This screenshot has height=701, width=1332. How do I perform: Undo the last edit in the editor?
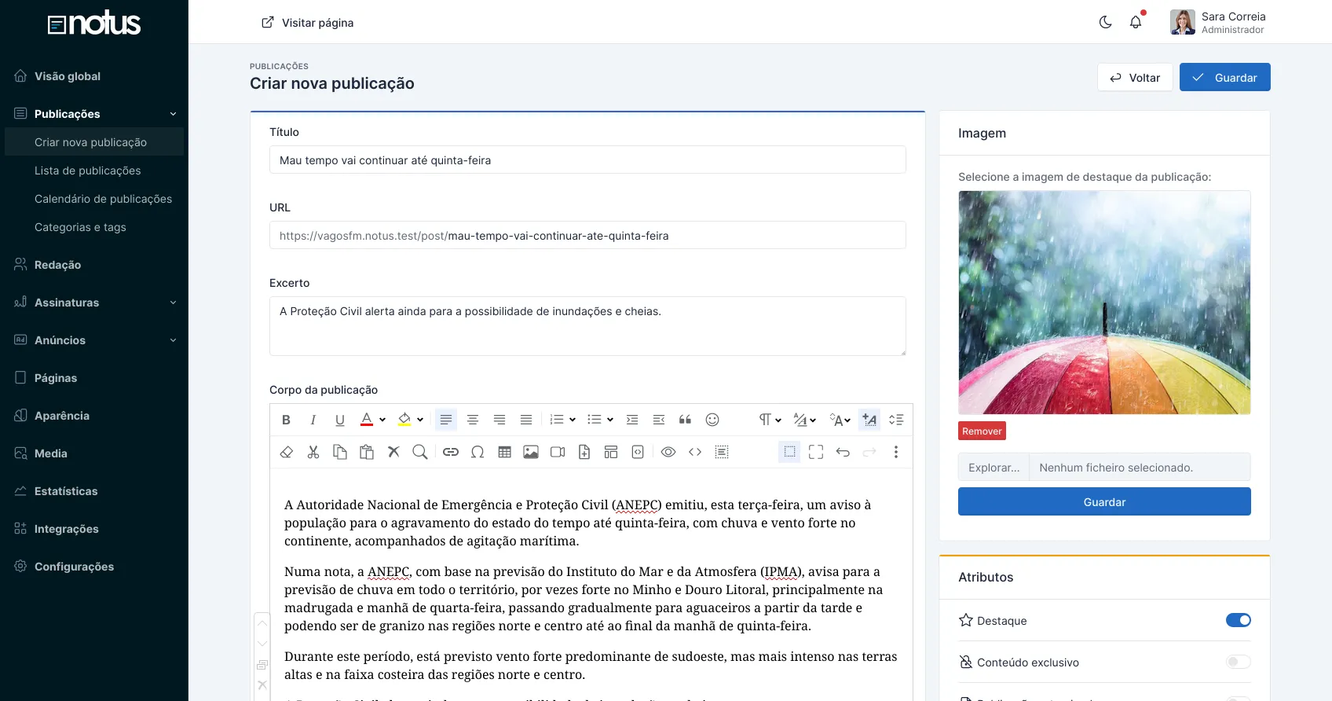point(843,452)
